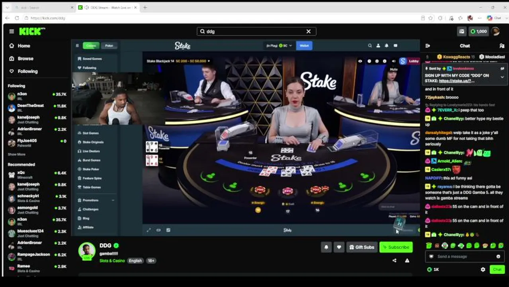The width and height of the screenshot is (509, 287).
Task: Open xQc recommended channel
Action: [x=37, y=175]
